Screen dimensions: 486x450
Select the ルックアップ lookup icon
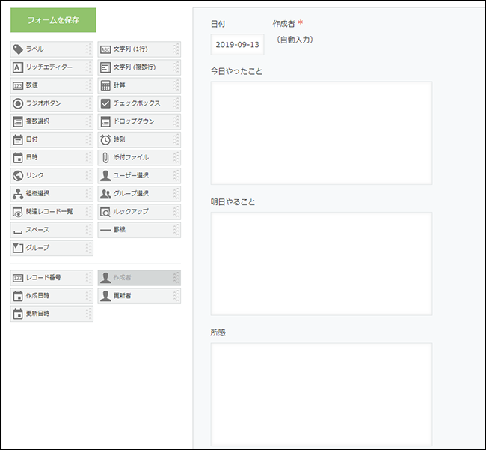[x=105, y=211]
